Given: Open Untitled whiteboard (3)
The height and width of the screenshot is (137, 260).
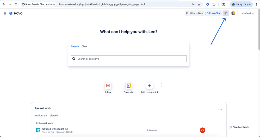Looking at the screenshot, I should [55, 129].
